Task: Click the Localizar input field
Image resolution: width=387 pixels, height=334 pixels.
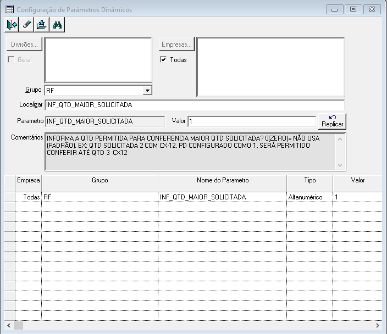Action: pos(195,105)
